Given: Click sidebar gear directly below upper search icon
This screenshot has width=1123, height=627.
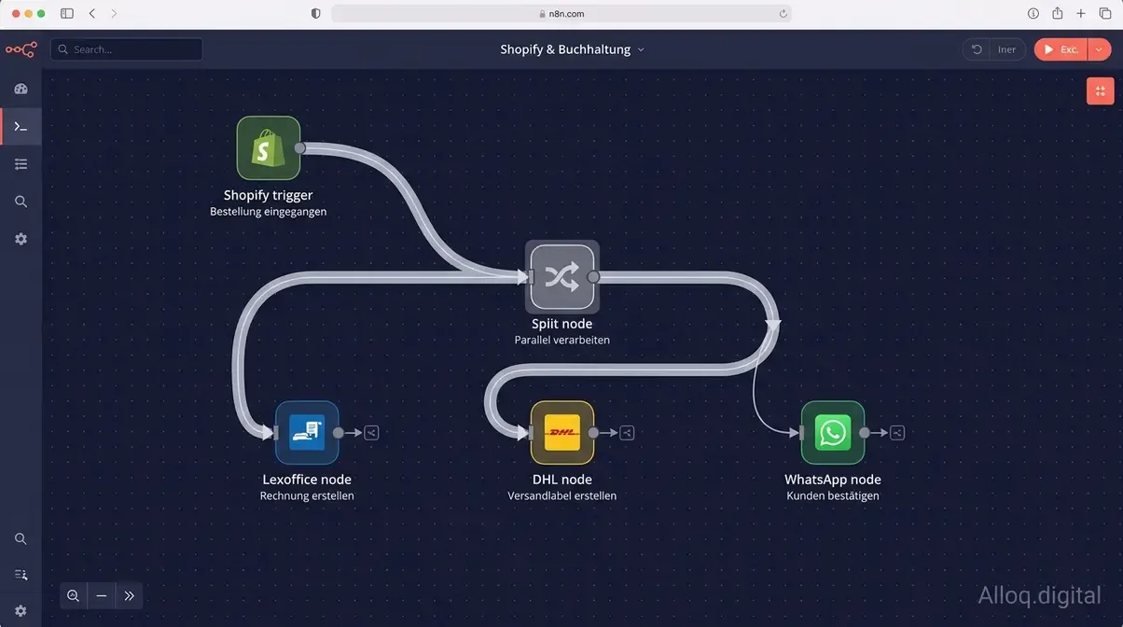Looking at the screenshot, I should click(21, 239).
